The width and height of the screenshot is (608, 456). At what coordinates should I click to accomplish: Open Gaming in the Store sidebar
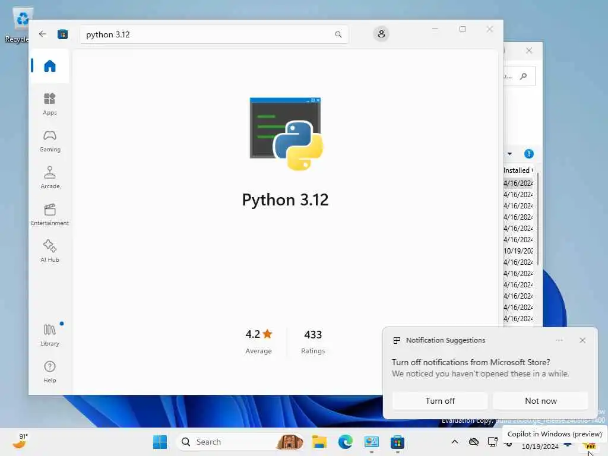point(50,141)
